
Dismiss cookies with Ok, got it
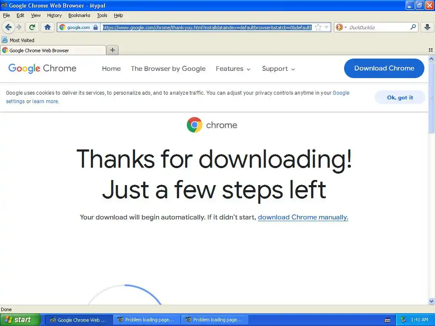pos(400,97)
